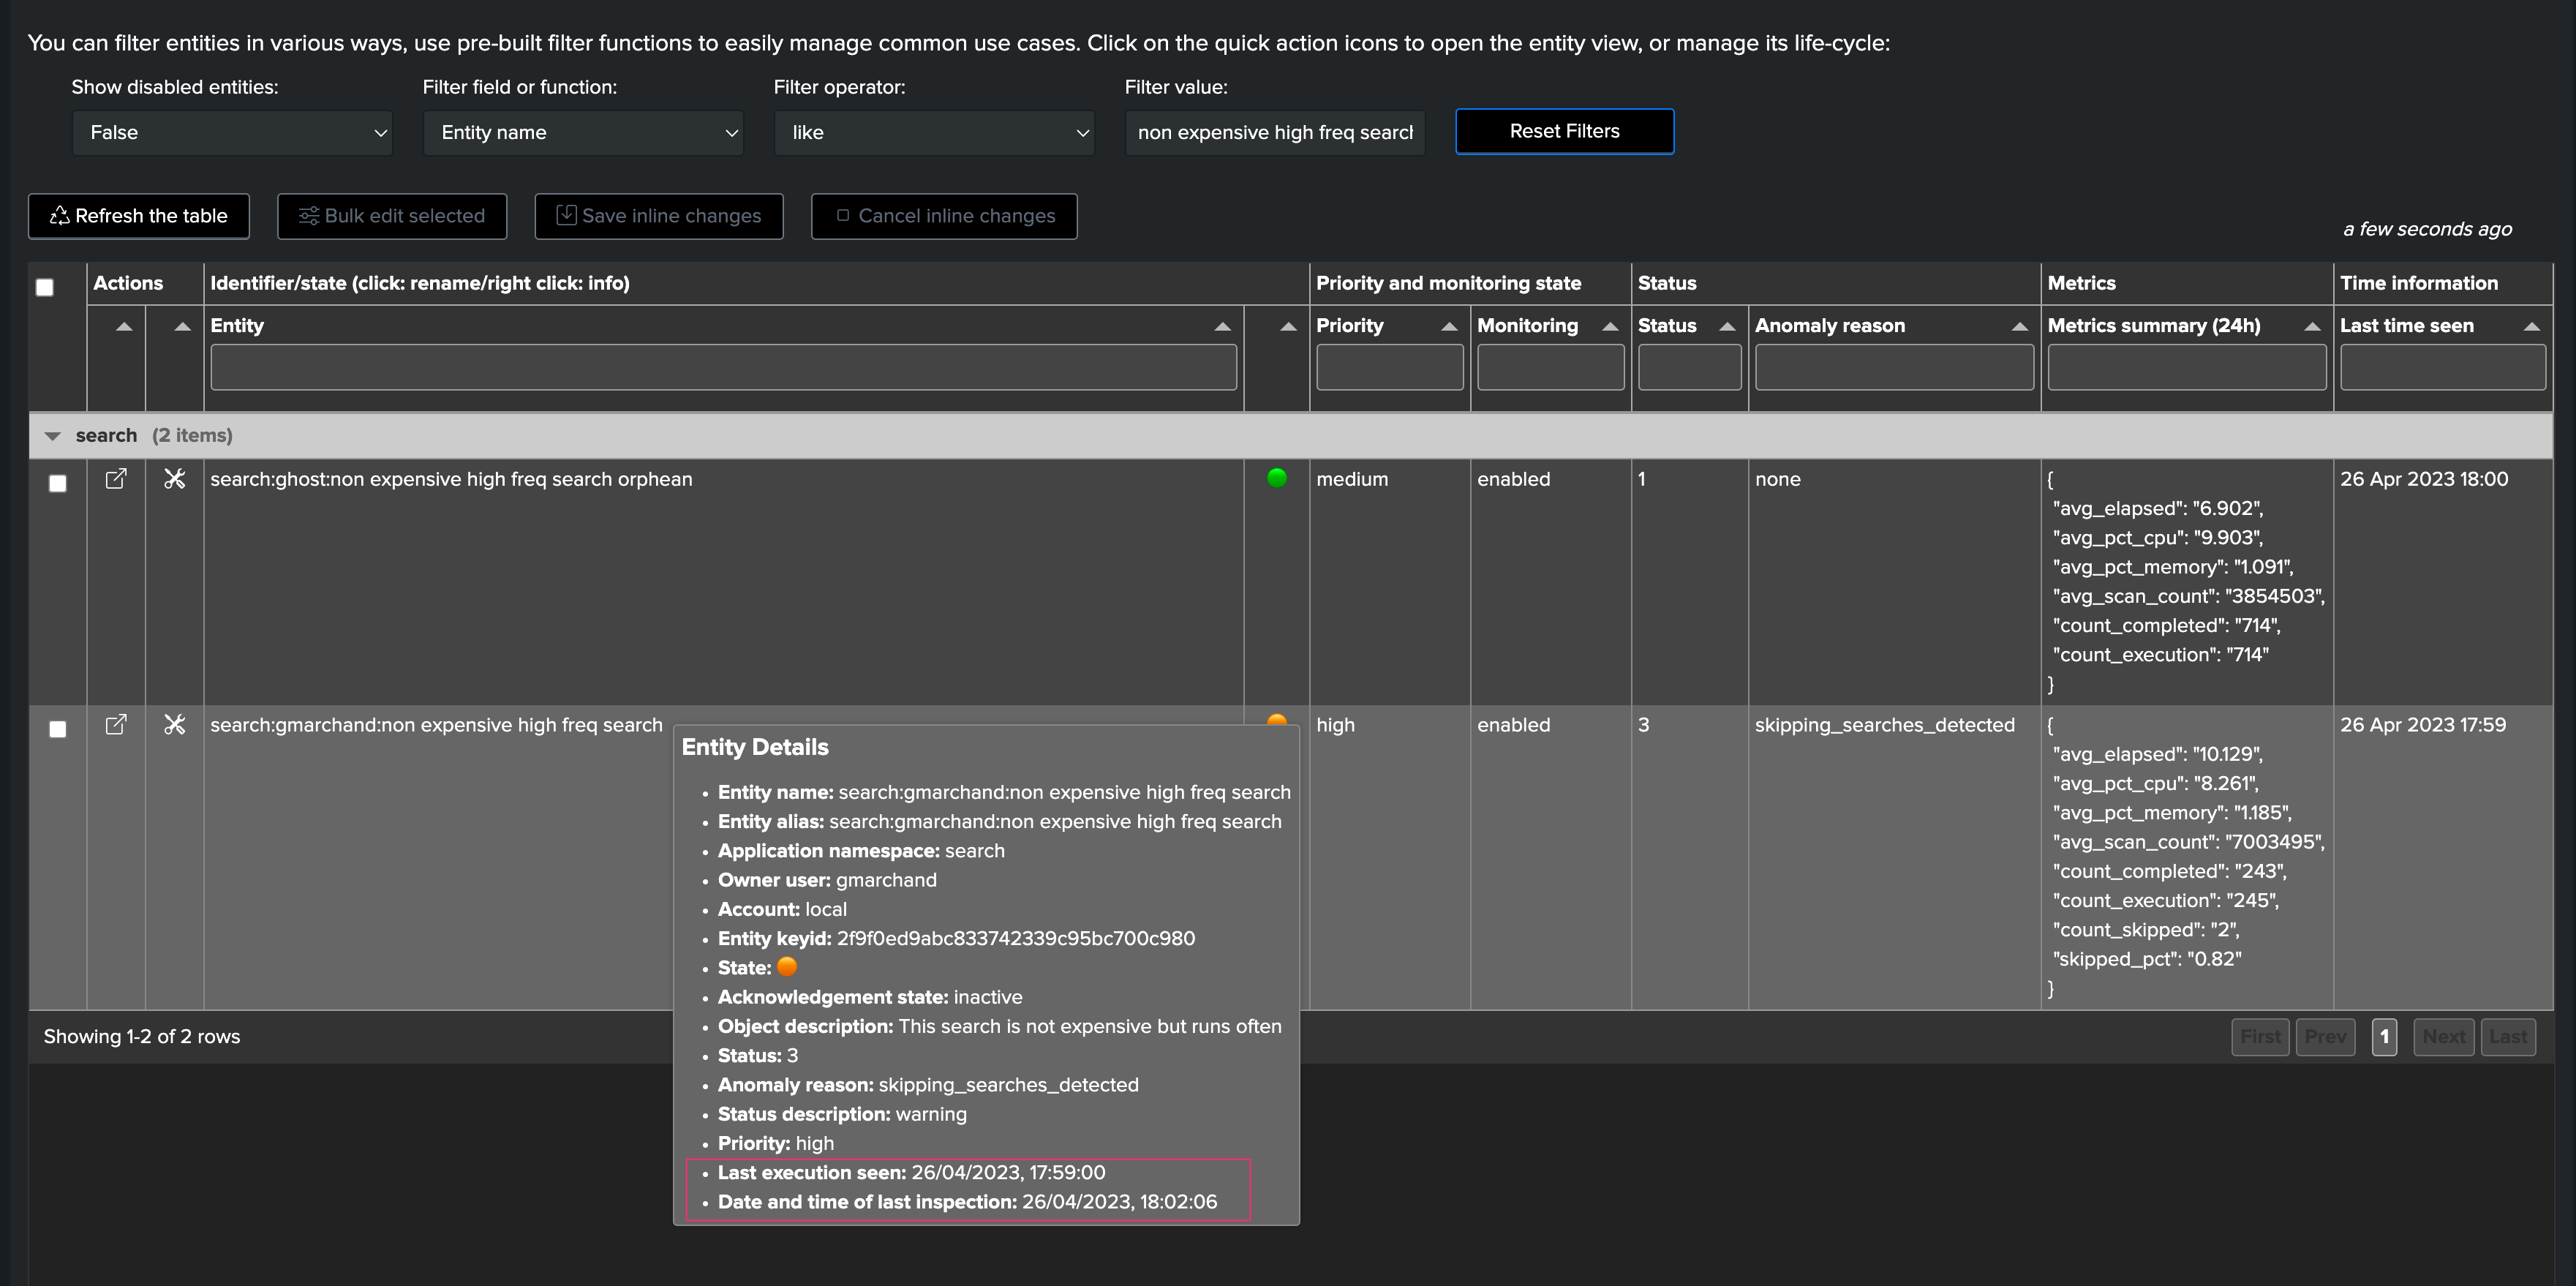Click green state indicator in ghost row
Screen dimensions: 2576x1286
(1277, 478)
